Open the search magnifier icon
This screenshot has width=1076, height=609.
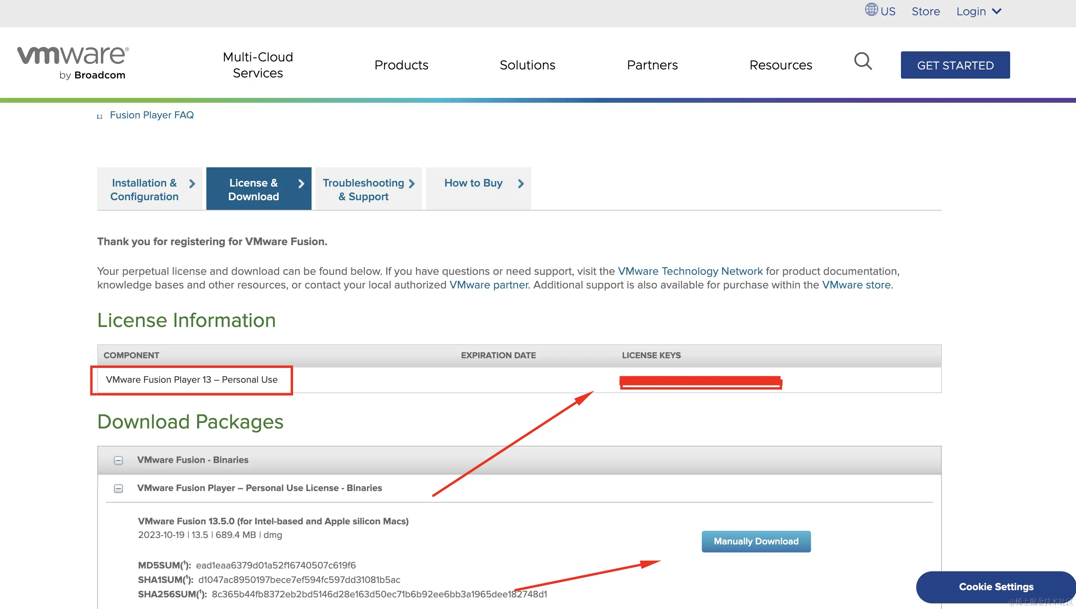pos(862,61)
